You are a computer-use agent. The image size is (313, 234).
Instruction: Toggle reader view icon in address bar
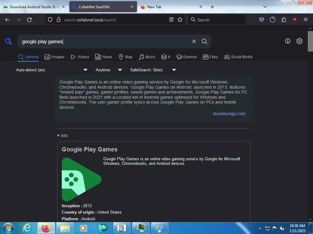(x=171, y=19)
